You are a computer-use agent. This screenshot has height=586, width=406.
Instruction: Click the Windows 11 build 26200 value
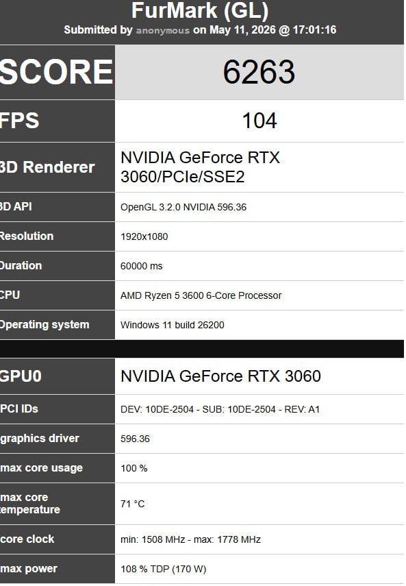pos(172,325)
